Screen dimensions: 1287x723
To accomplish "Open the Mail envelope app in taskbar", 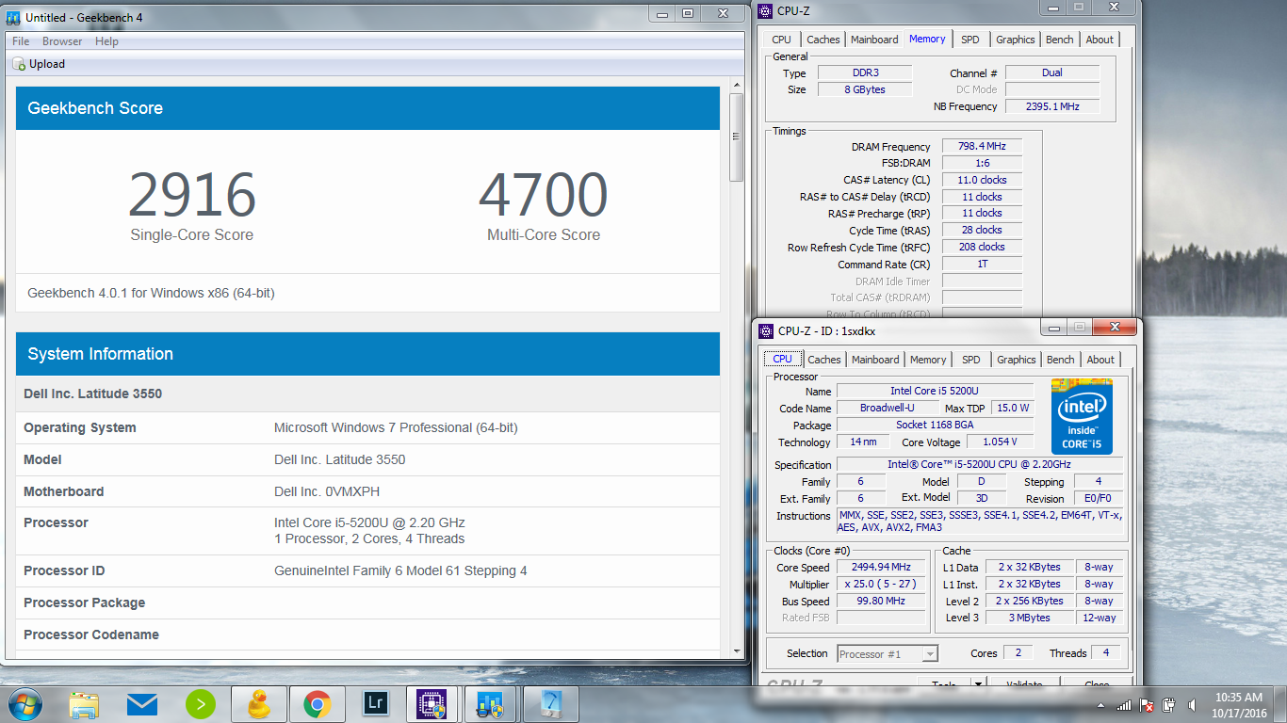I will point(141,704).
